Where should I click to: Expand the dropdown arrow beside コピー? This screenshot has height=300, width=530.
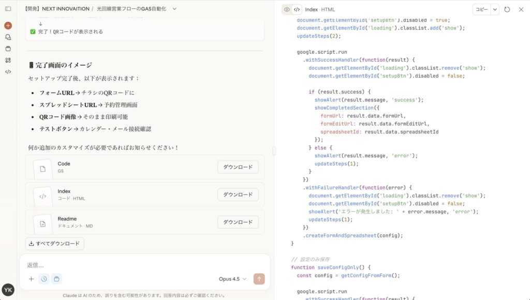click(x=495, y=9)
